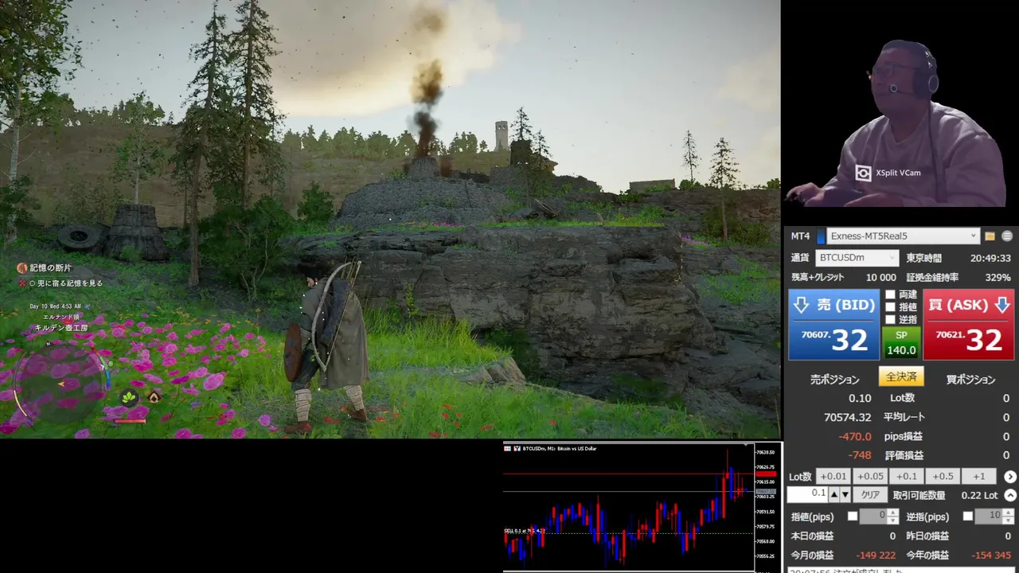1019x573 pixels.
Task: Click the first chart icon beside BTCUSDm title
Action: (x=507, y=449)
